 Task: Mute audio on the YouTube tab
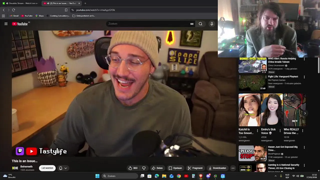pos(48,3)
